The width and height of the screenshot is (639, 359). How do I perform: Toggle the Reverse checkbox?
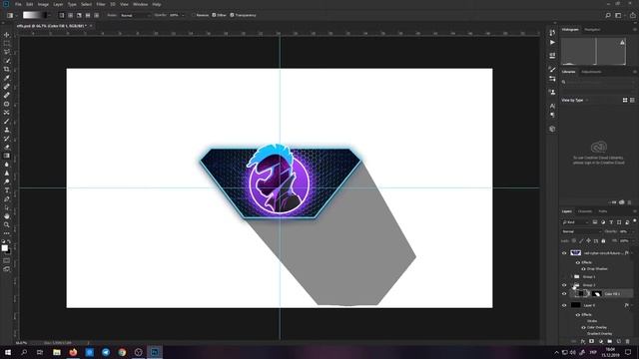click(x=194, y=15)
